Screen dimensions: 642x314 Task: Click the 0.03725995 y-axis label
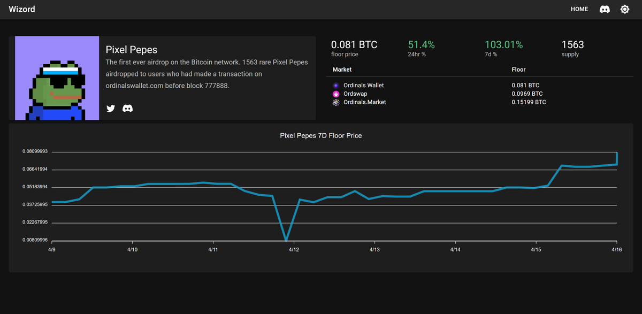coord(35,204)
